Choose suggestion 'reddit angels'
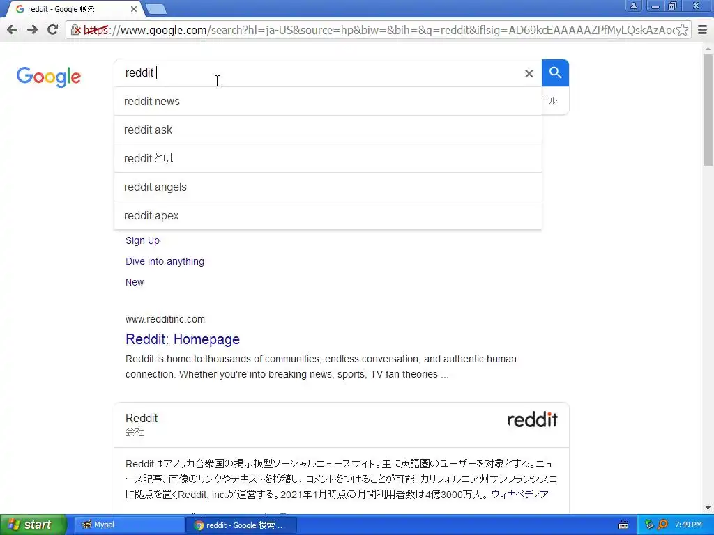The image size is (714, 535). [x=328, y=187]
